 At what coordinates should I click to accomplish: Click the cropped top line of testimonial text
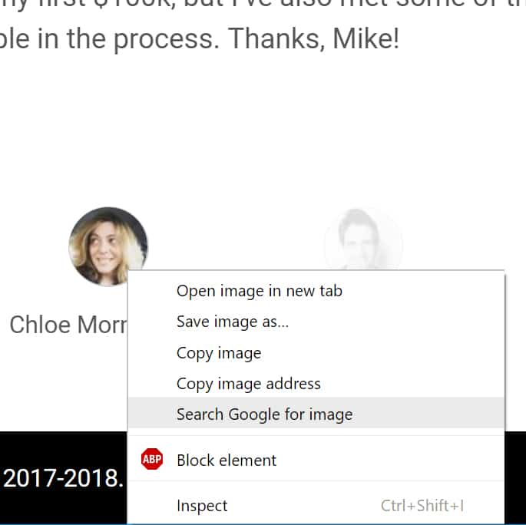pyautogui.click(x=263, y=5)
